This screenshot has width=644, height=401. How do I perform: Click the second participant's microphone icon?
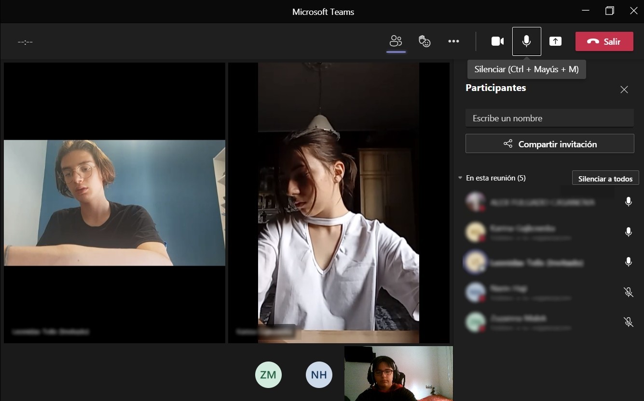628,232
